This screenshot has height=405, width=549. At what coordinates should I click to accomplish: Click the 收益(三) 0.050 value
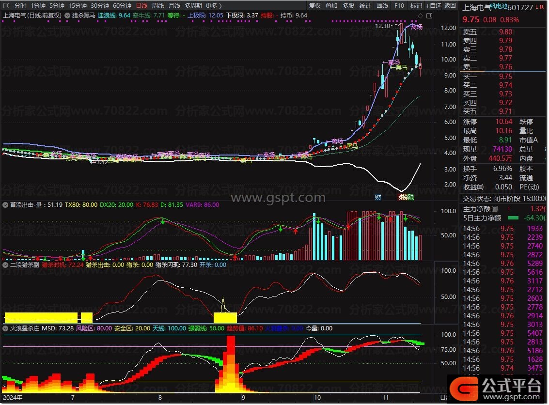pos(503,187)
